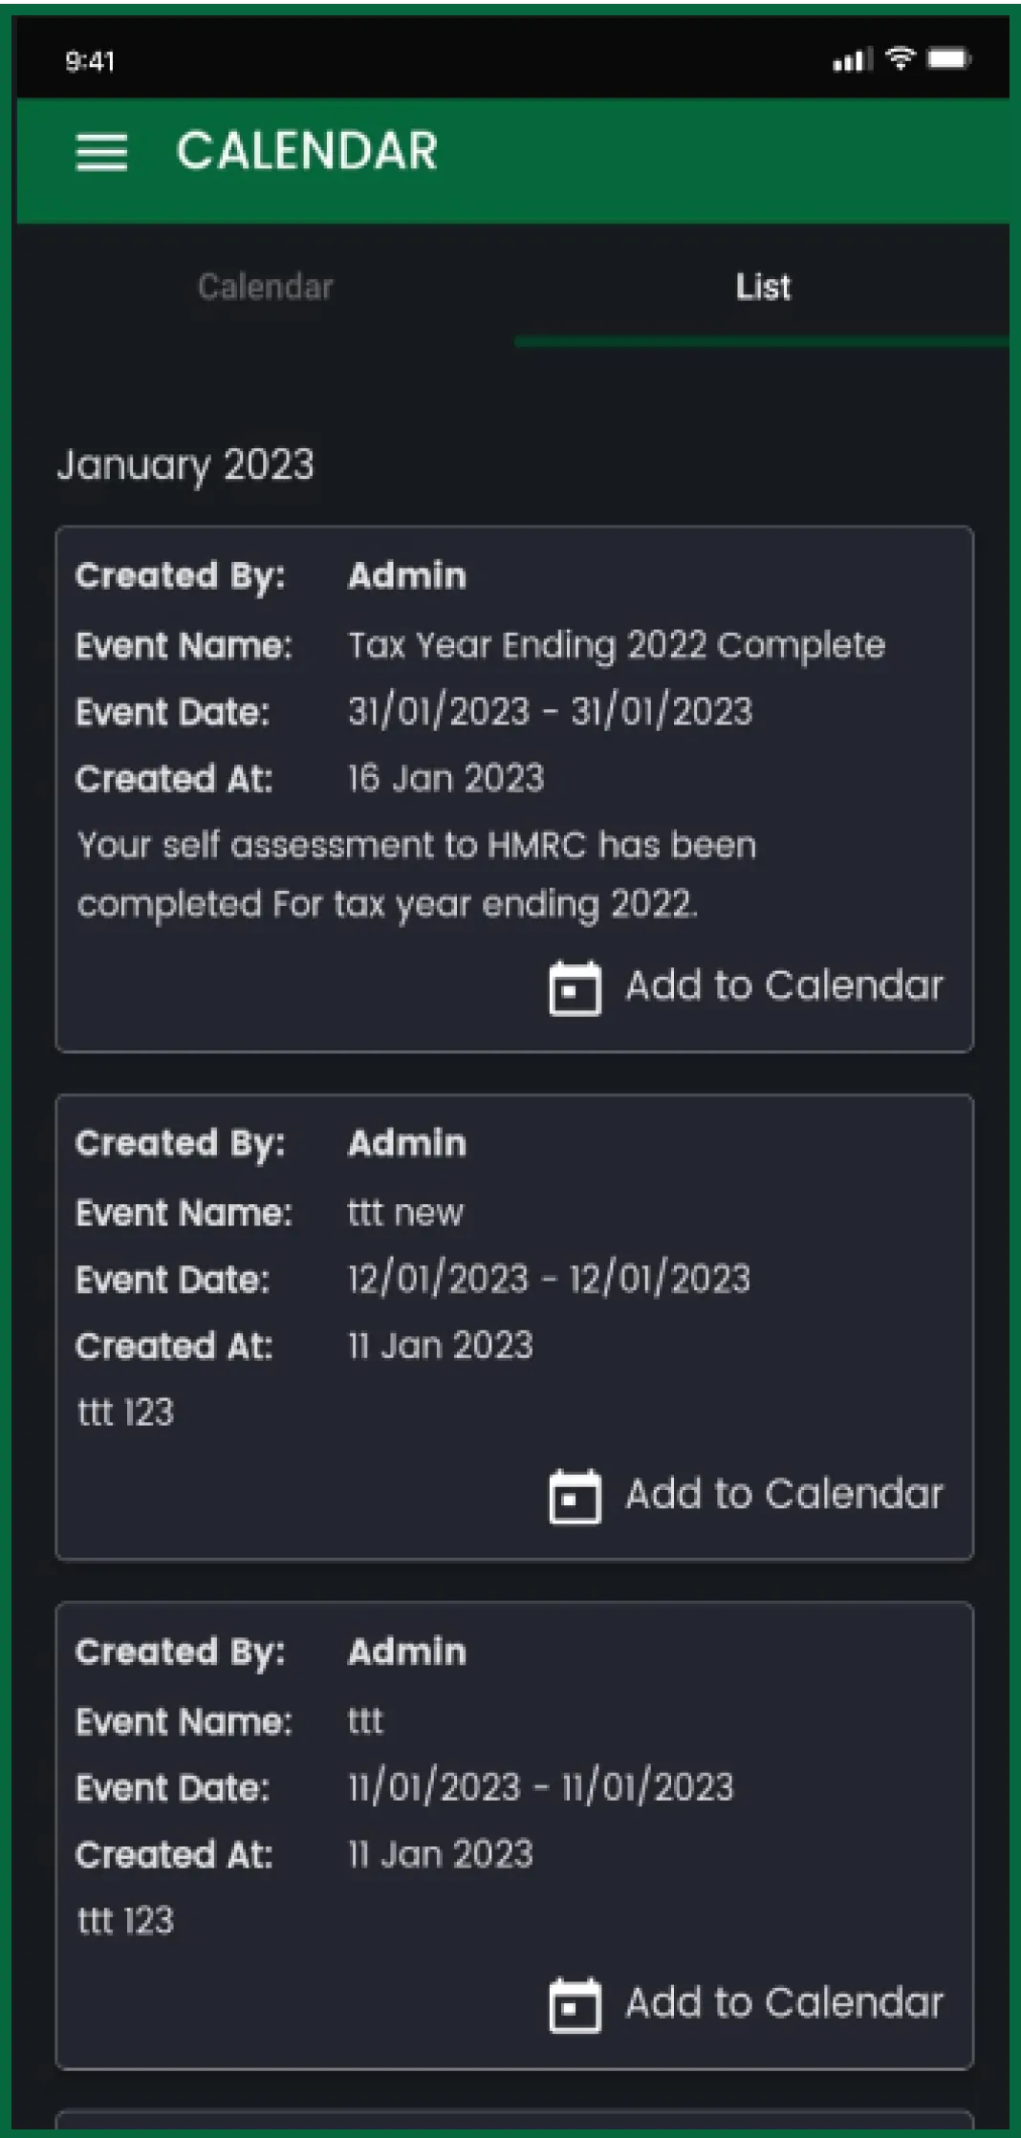
Task: Select the List tab
Action: point(762,287)
